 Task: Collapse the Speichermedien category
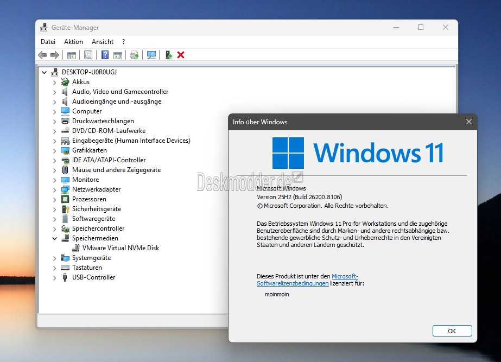54,238
